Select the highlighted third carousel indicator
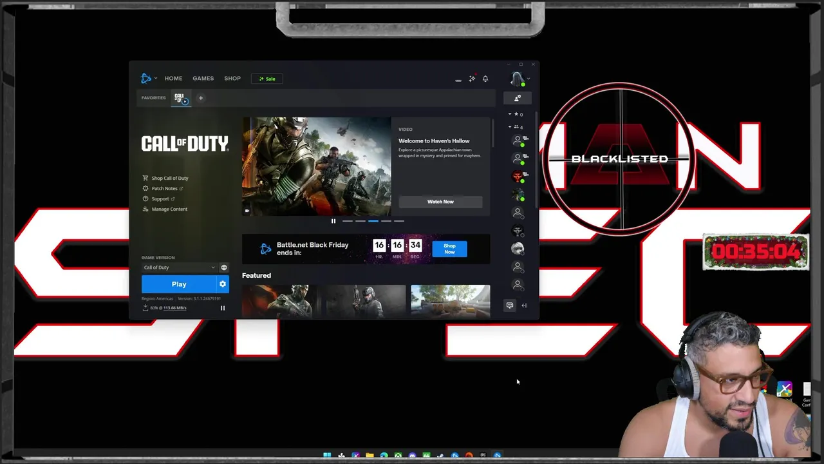The width and height of the screenshot is (824, 464). click(x=373, y=221)
